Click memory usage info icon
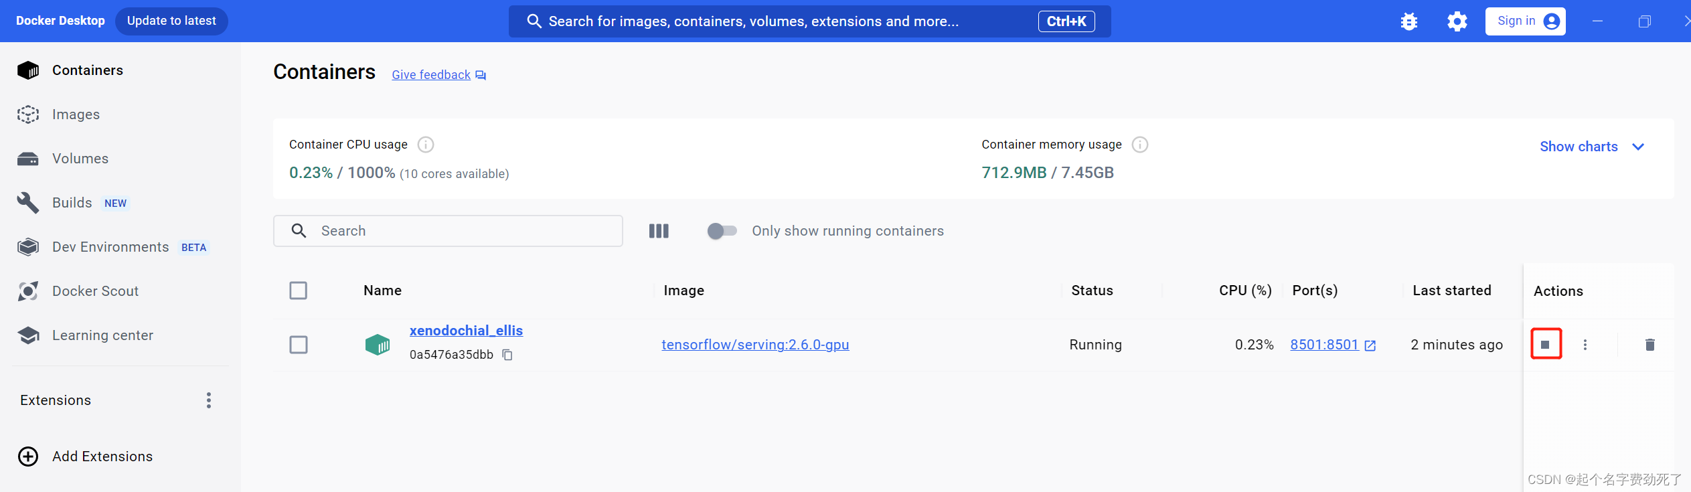The image size is (1691, 492). [x=1140, y=145]
